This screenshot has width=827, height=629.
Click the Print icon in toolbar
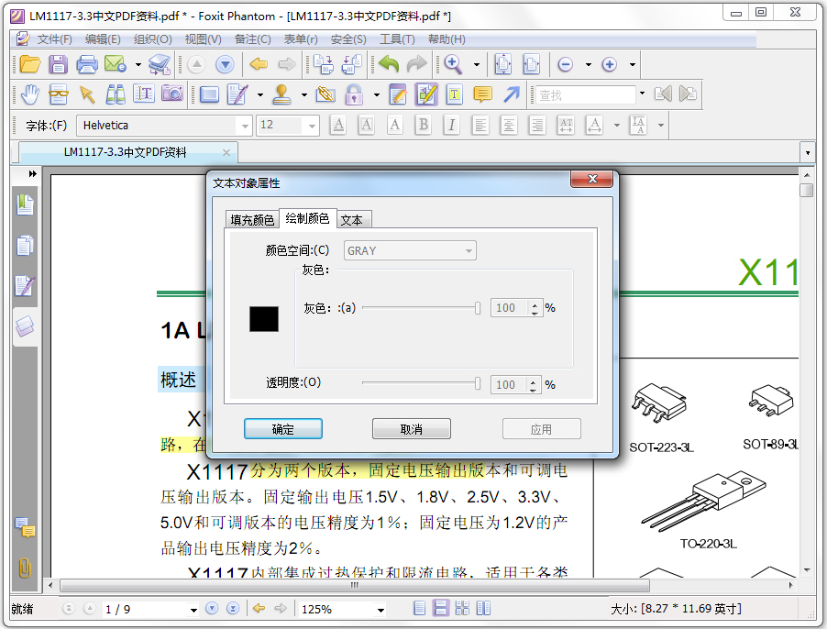click(x=87, y=64)
